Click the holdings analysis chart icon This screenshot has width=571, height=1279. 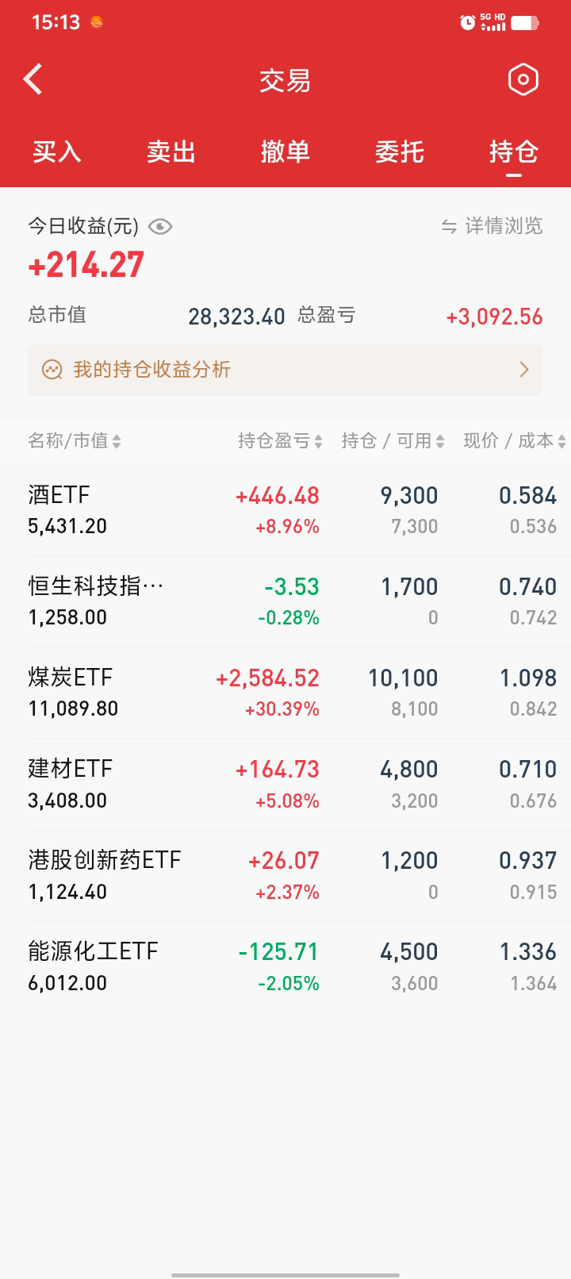pyautogui.click(x=52, y=370)
